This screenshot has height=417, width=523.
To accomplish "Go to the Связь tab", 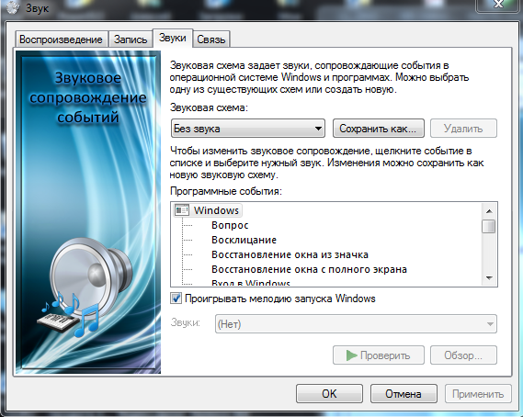I will click(211, 39).
